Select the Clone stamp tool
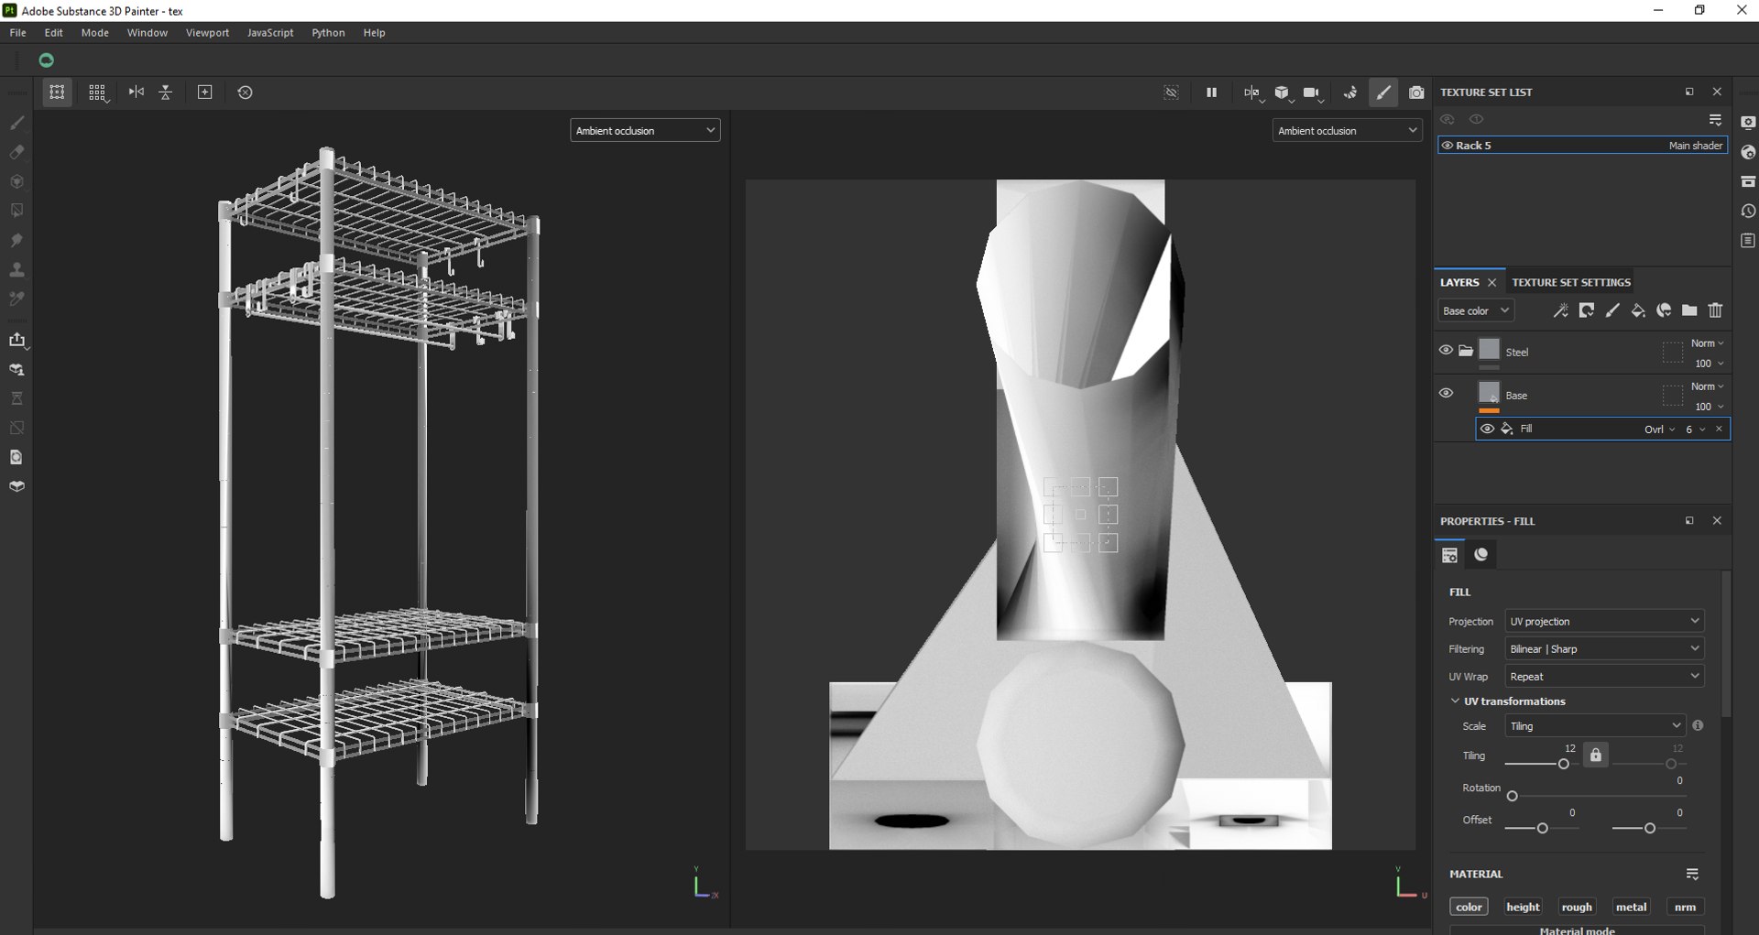The height and width of the screenshot is (935, 1759). [16, 269]
